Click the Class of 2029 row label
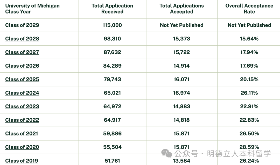 pyautogui.click(x=22, y=25)
